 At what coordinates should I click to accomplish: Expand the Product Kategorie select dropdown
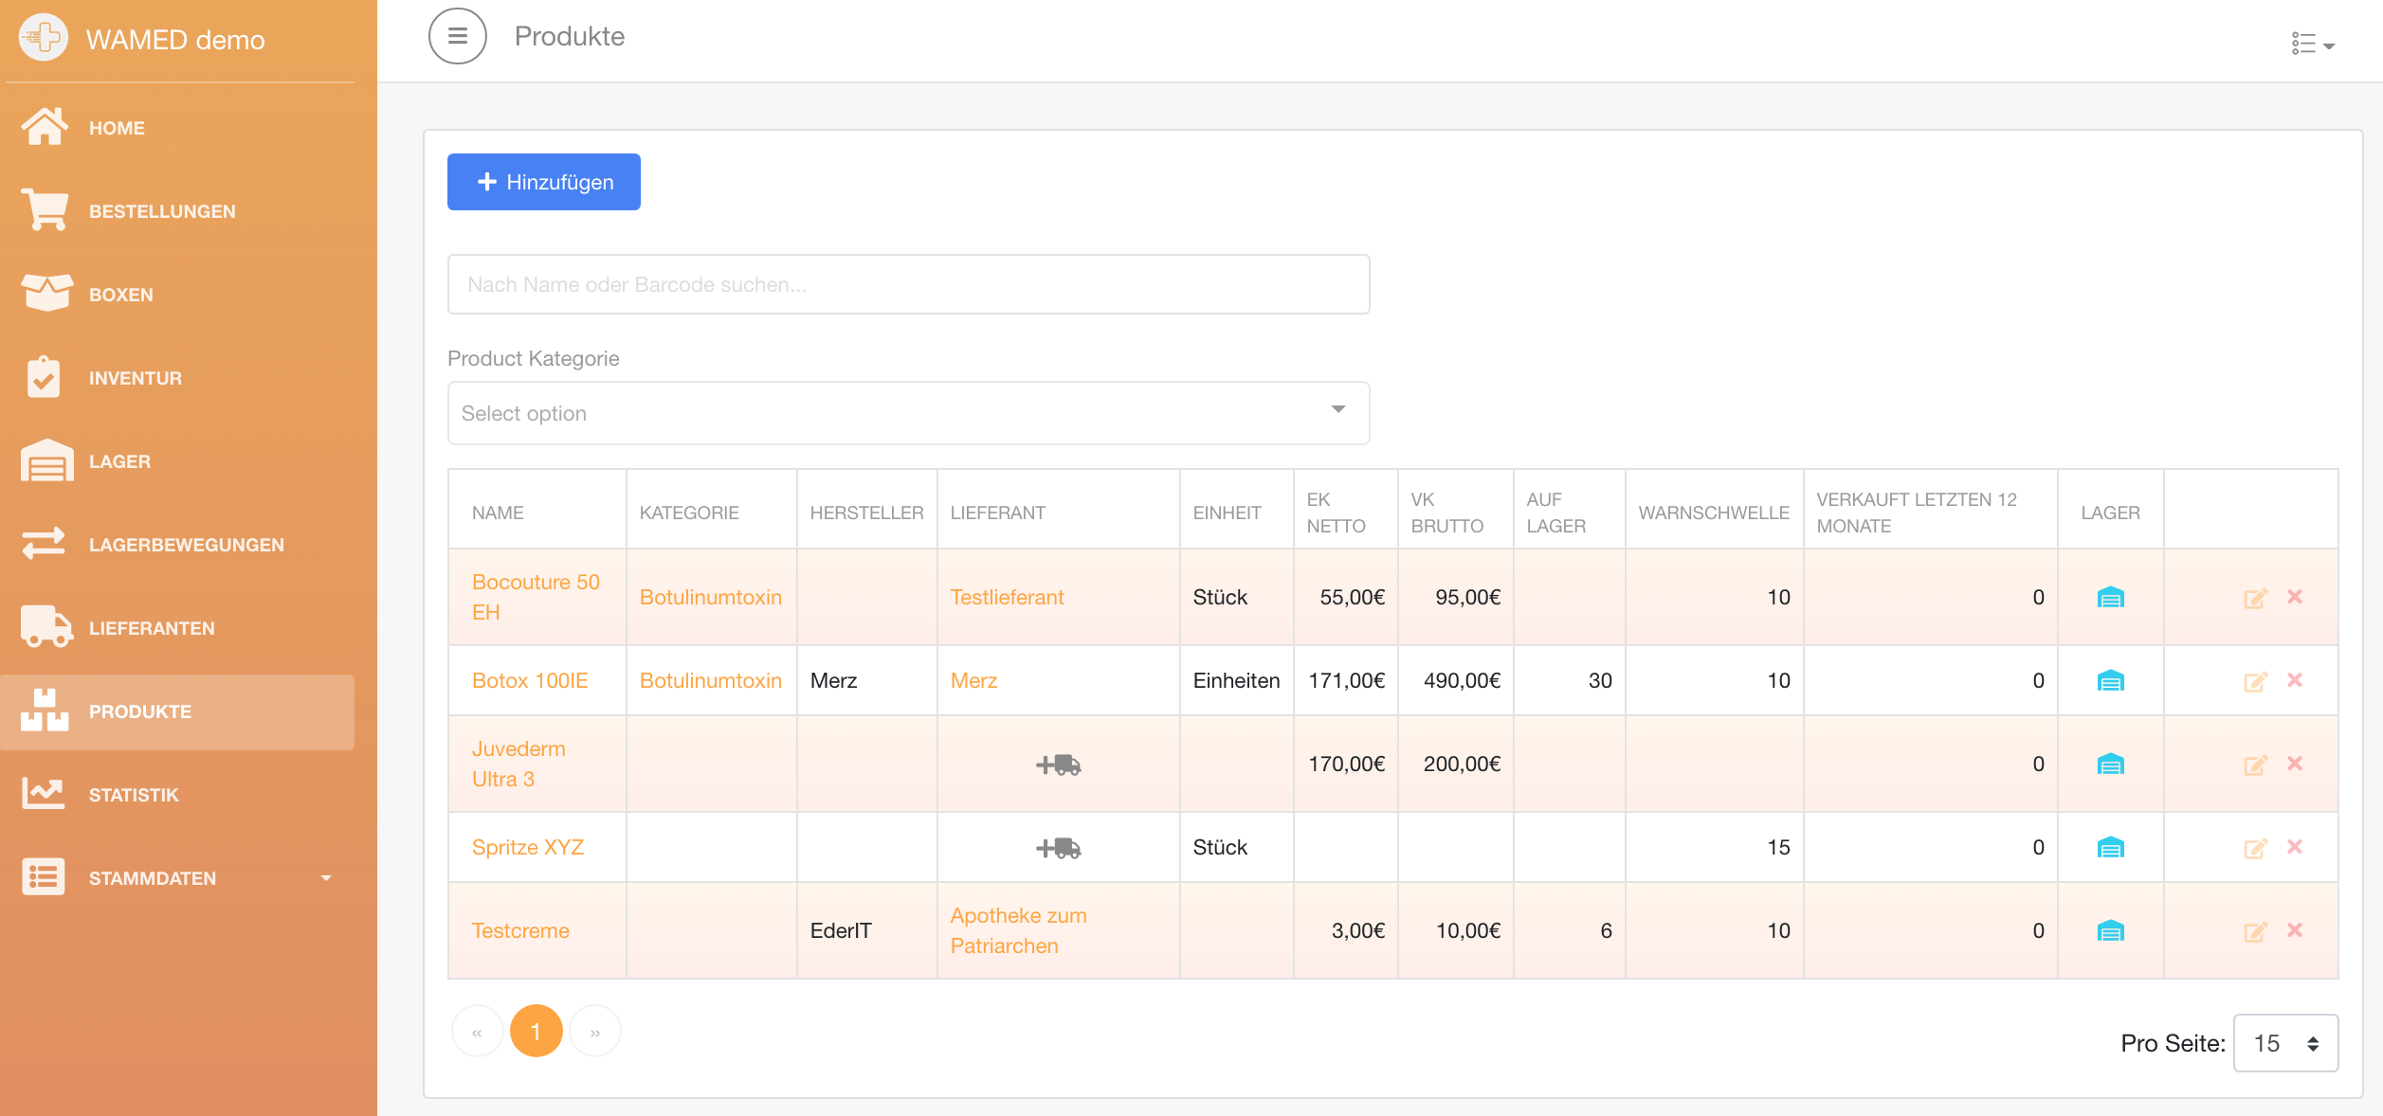(908, 413)
